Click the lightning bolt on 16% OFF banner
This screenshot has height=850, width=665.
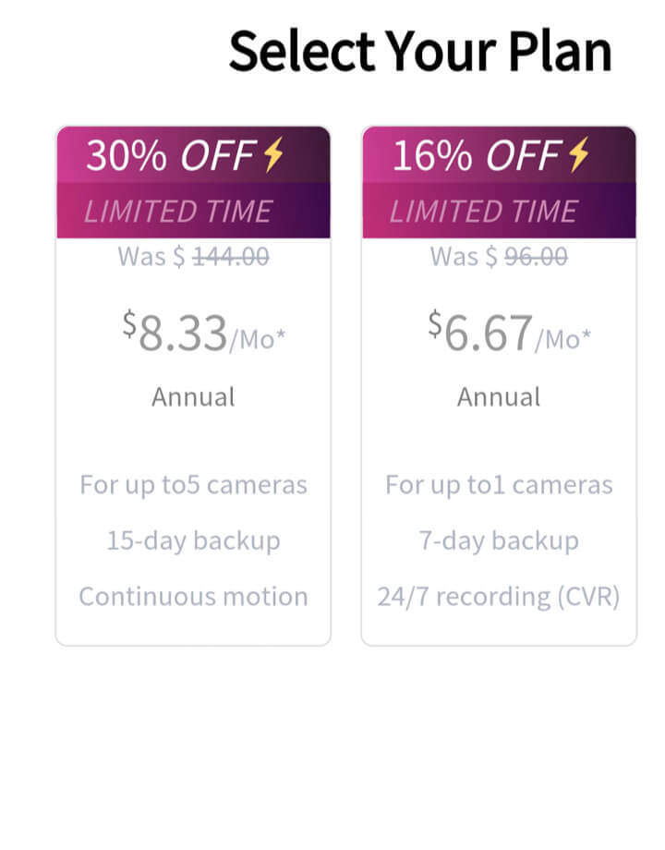pos(579,155)
